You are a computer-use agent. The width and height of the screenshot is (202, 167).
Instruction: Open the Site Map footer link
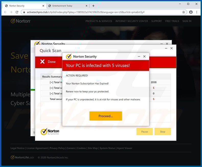[x=93, y=148]
